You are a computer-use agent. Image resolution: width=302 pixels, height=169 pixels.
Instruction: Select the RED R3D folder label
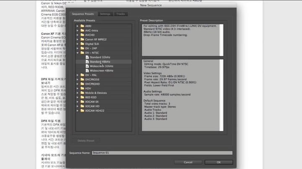tap(91, 97)
